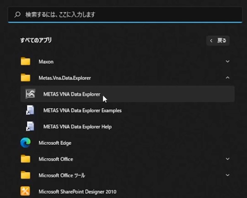Click the Microsoft Office folder icon
This screenshot has width=247, height=198.
[25, 159]
